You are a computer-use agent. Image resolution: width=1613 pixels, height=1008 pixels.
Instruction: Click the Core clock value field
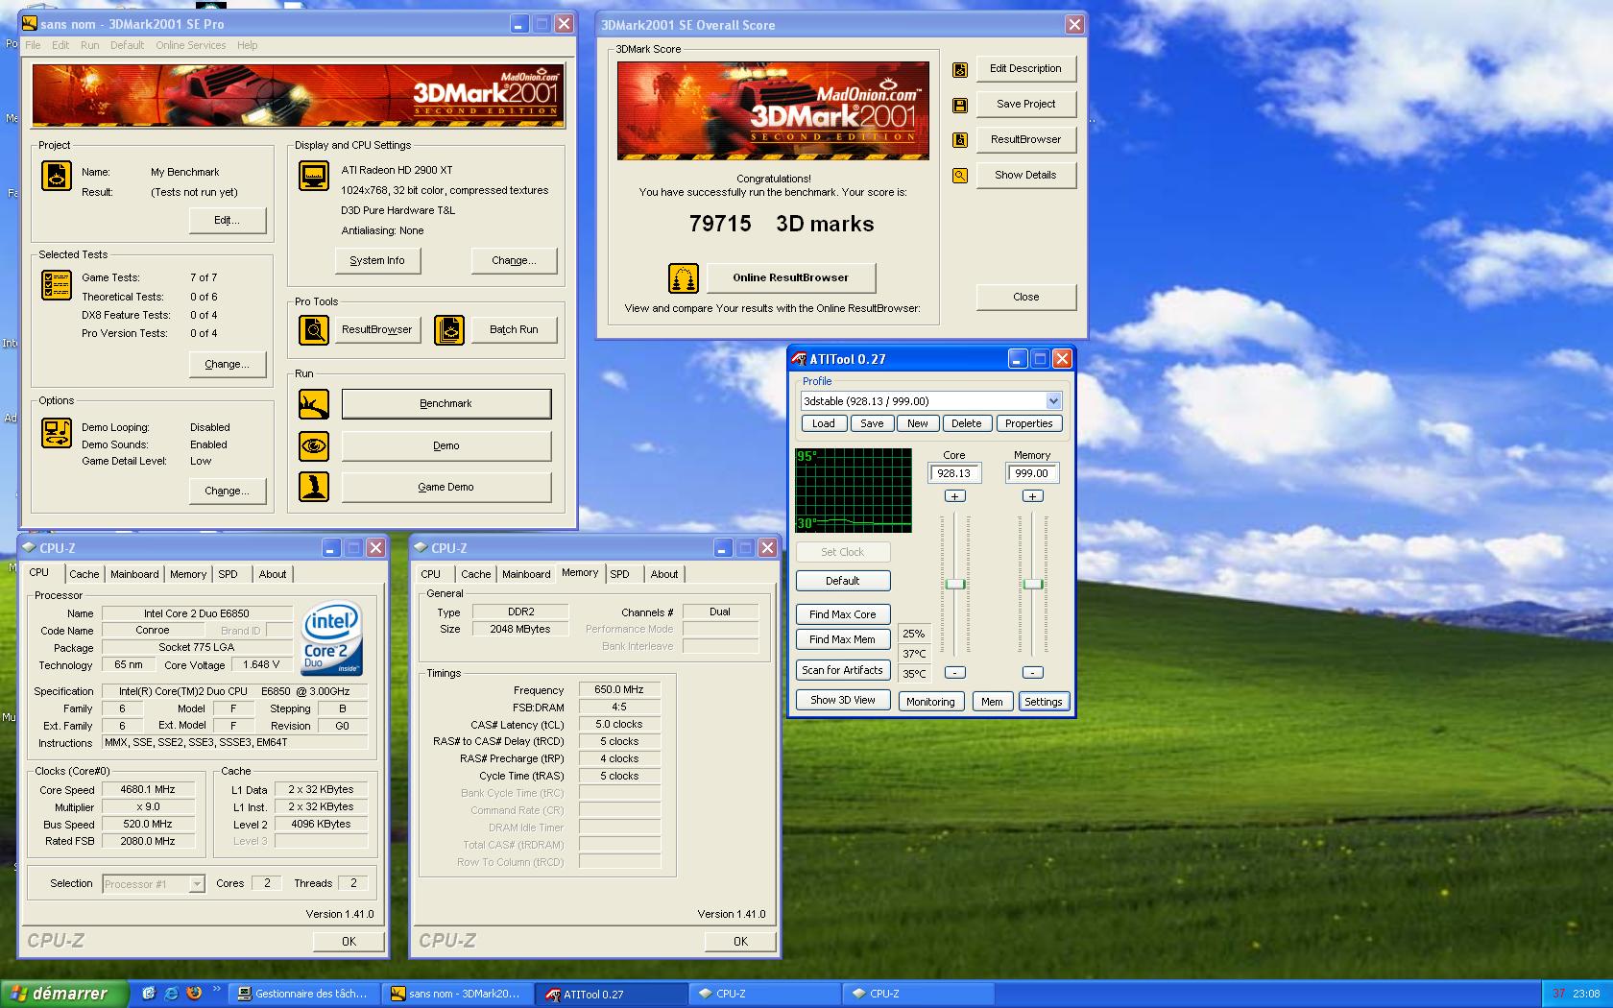click(x=954, y=473)
